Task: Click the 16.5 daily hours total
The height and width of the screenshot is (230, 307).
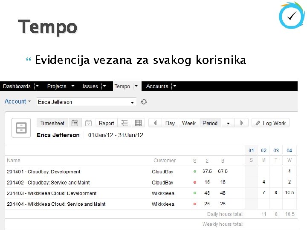Action: (290, 214)
